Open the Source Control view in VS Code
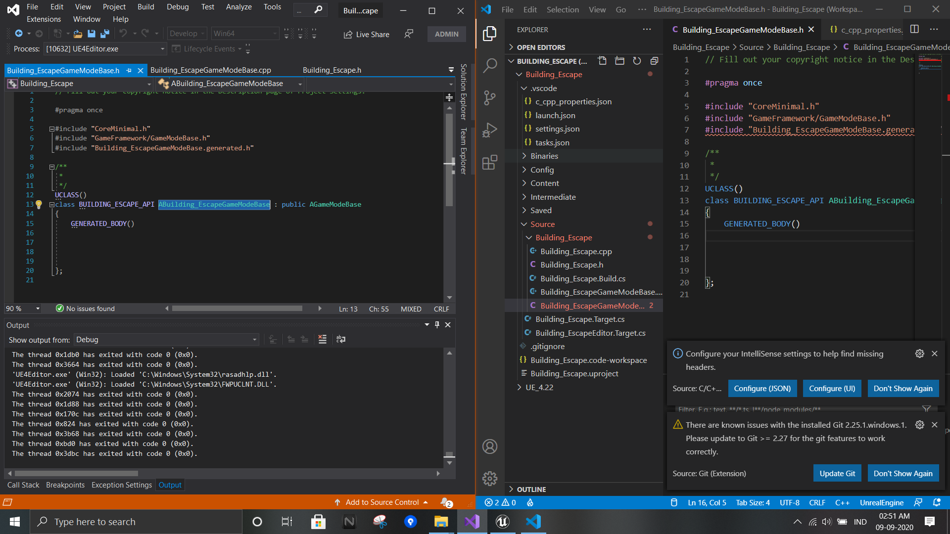The height and width of the screenshot is (534, 950). pos(489,98)
